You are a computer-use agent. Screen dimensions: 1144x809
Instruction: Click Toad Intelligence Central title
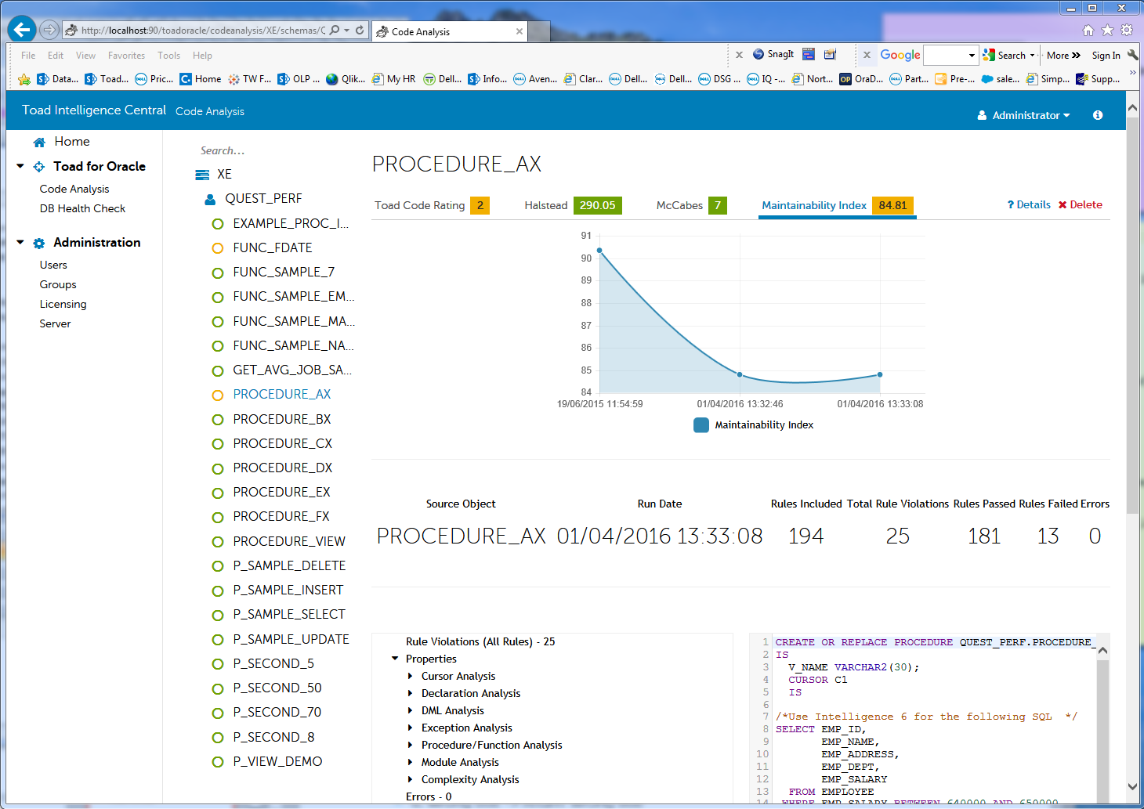click(x=94, y=110)
